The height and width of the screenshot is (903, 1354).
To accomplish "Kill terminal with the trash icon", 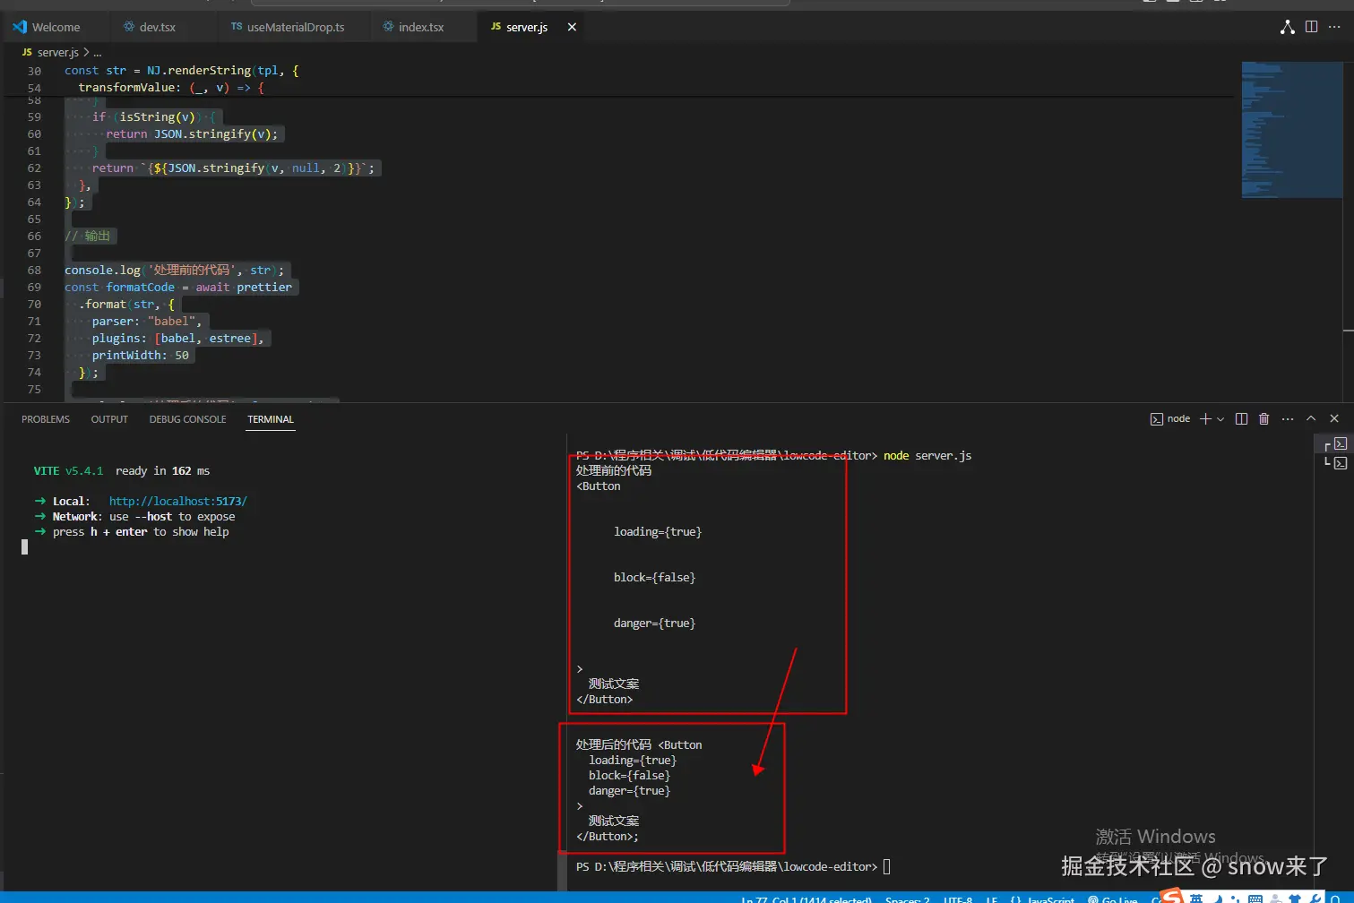I will coord(1263,418).
